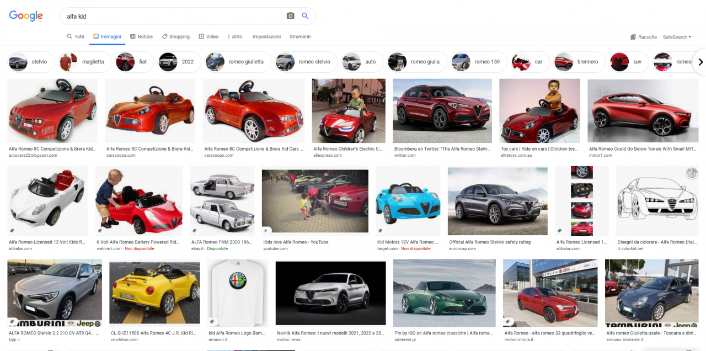Viewport: 706px width, 351px height.
Task: Expand the SafeSearch dropdown
Action: [x=677, y=37]
